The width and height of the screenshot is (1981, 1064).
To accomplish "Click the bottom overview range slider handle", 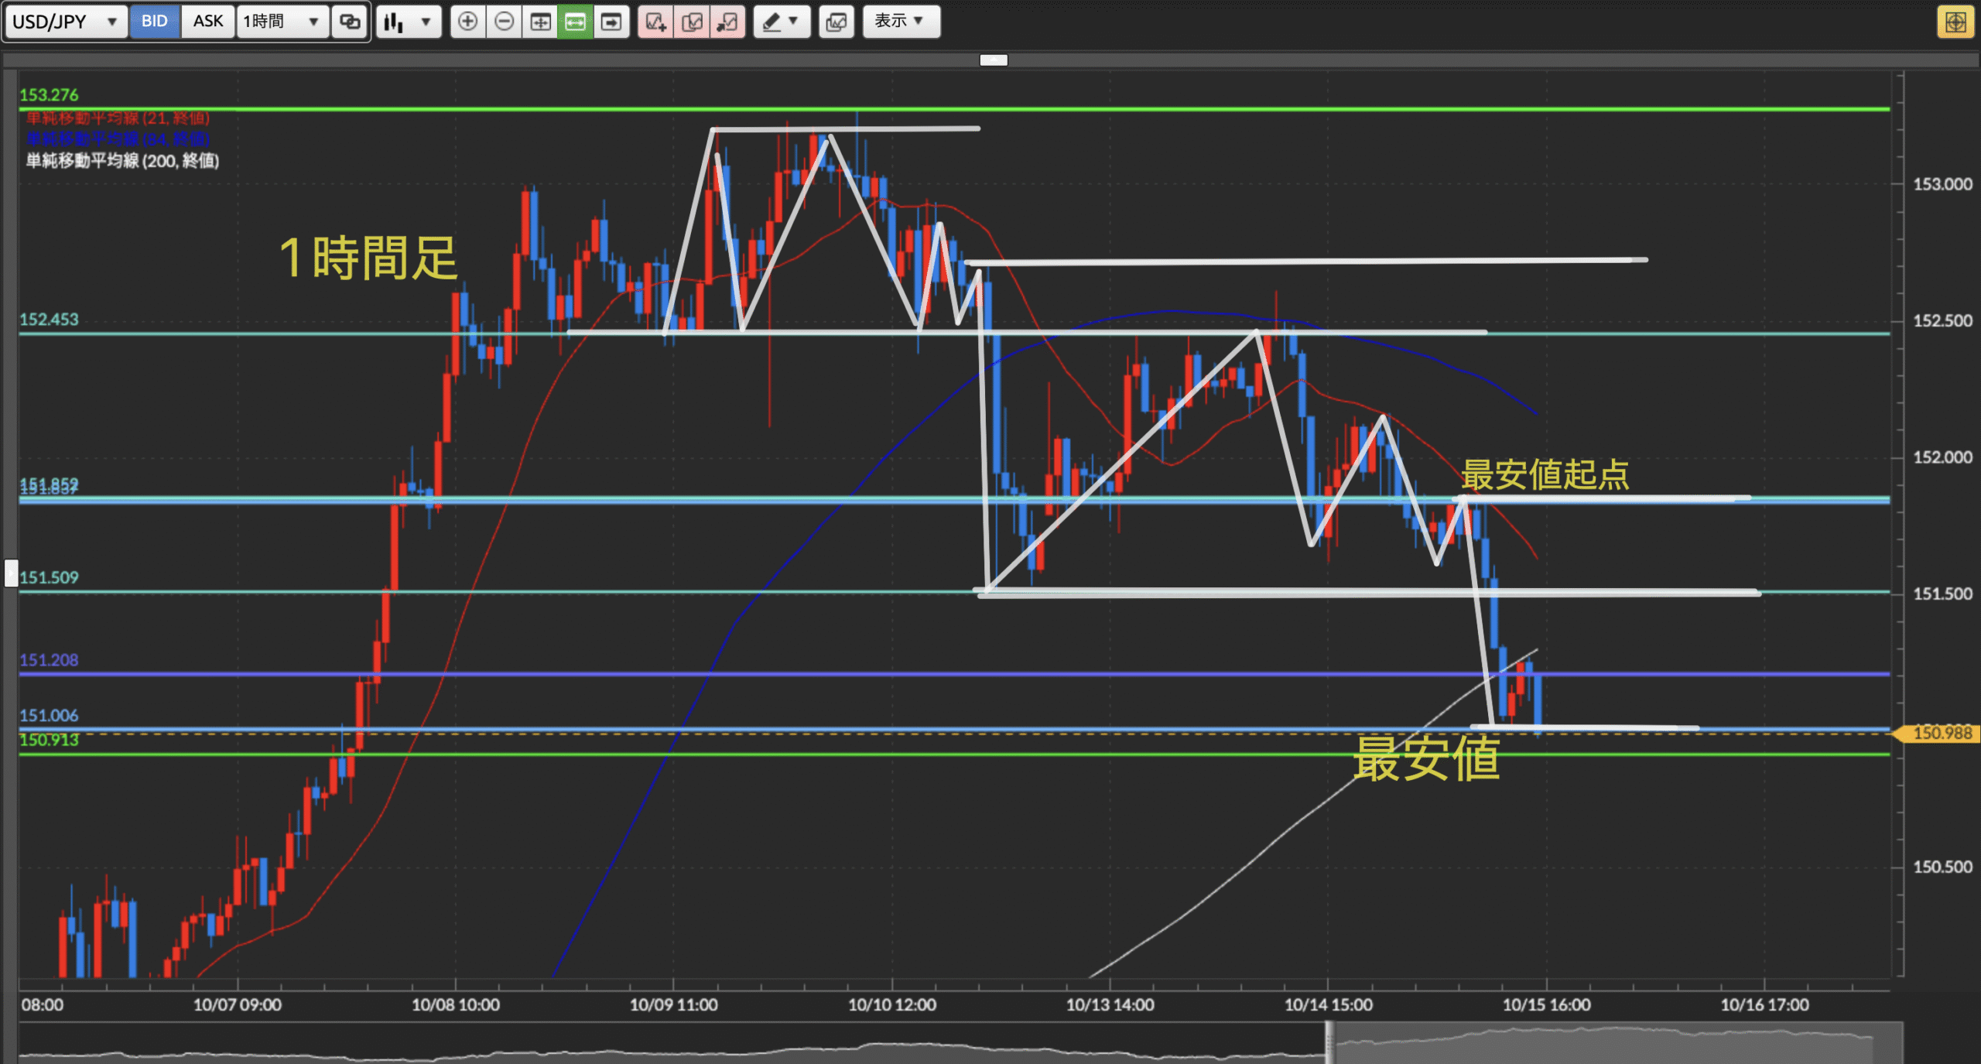I will coord(1329,1043).
